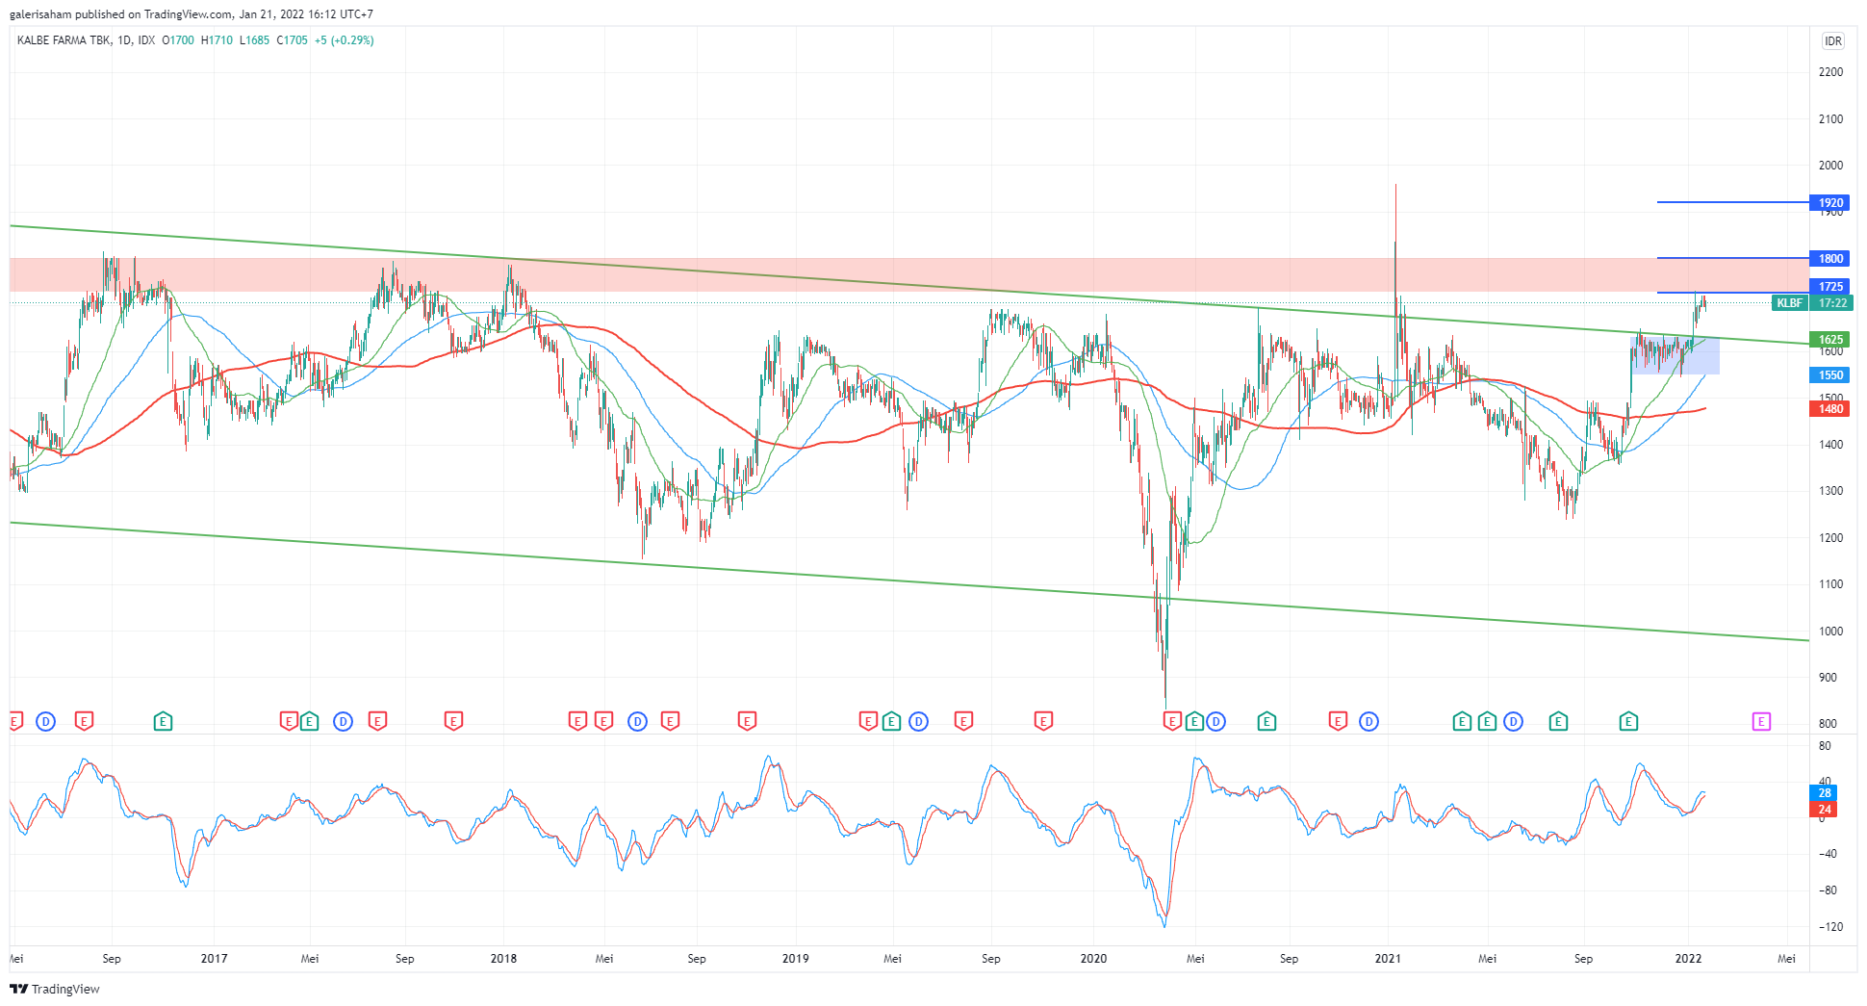Viewport: 1867px width, 1006px height.
Task: Click the 1725 blue price label
Action: click(x=1829, y=287)
